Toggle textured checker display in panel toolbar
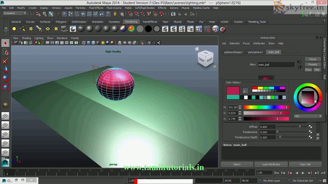The width and height of the screenshot is (328, 184). [98, 43]
